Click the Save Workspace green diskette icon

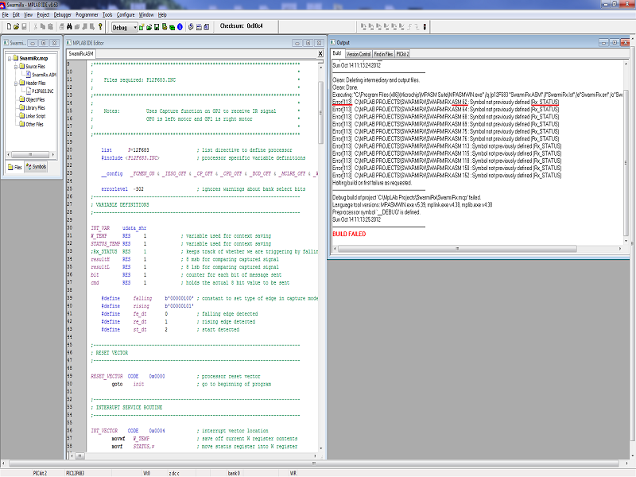click(x=157, y=27)
